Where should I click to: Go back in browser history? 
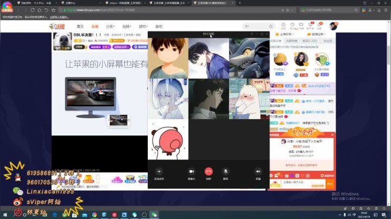pyautogui.click(x=18, y=10)
